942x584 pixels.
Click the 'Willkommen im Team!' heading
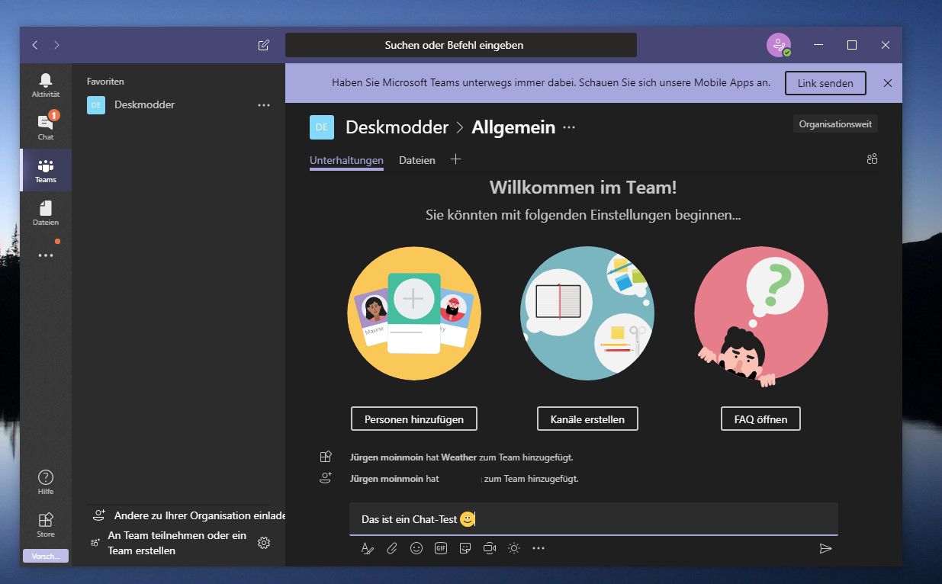point(584,188)
